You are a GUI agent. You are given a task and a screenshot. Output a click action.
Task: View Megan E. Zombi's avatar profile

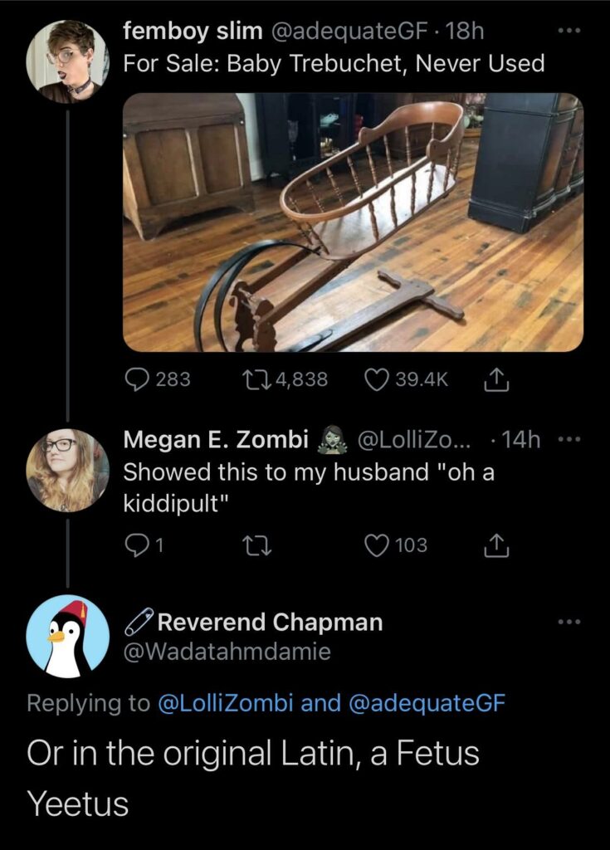coord(67,469)
